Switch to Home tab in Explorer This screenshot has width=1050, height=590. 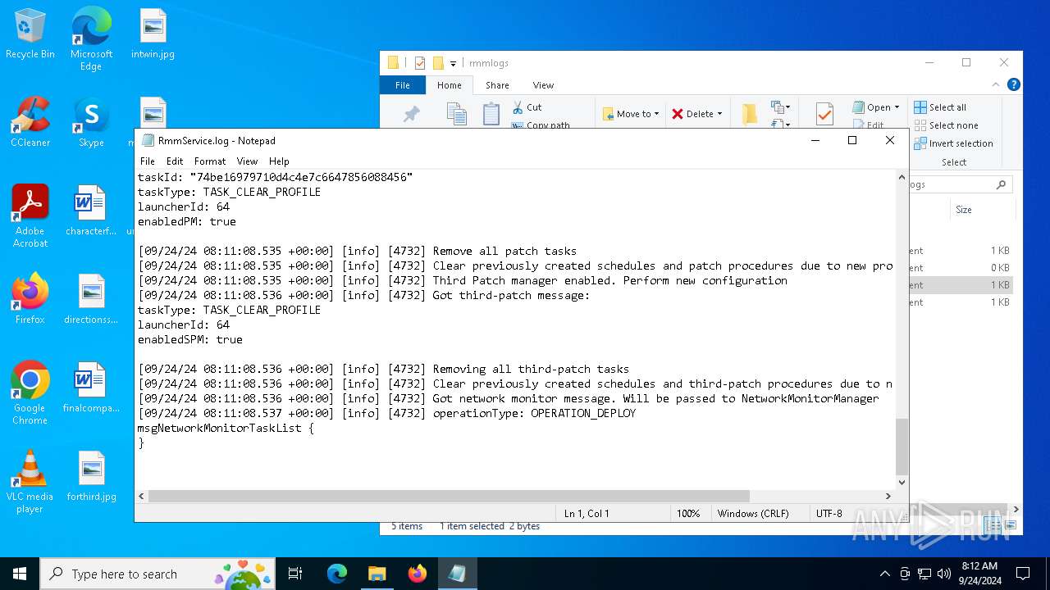click(450, 85)
